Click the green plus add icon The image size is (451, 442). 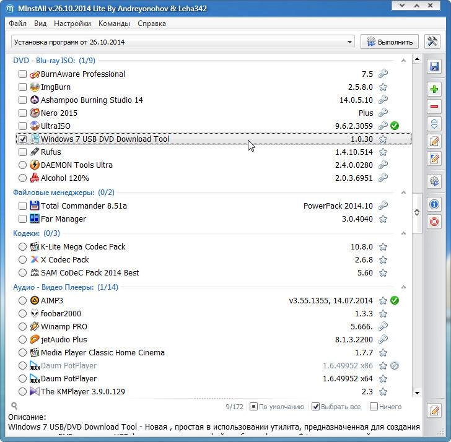click(434, 89)
